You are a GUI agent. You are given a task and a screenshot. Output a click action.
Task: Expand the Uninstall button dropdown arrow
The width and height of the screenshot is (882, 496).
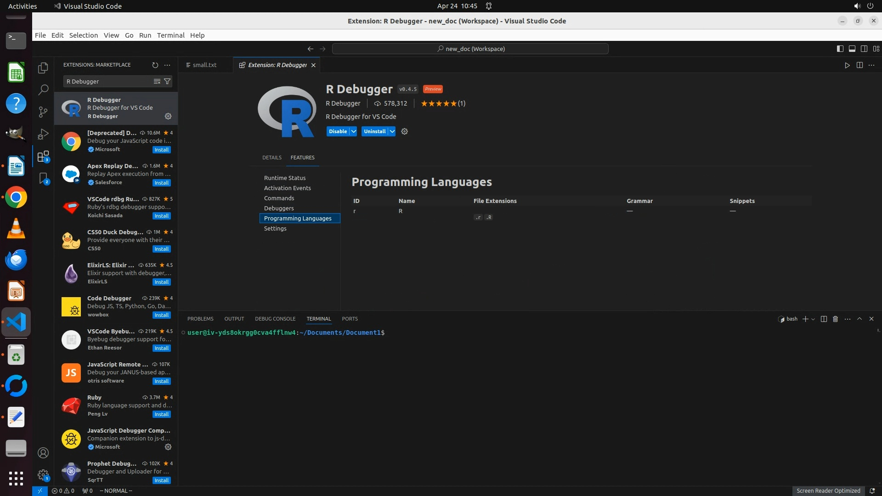[392, 131]
